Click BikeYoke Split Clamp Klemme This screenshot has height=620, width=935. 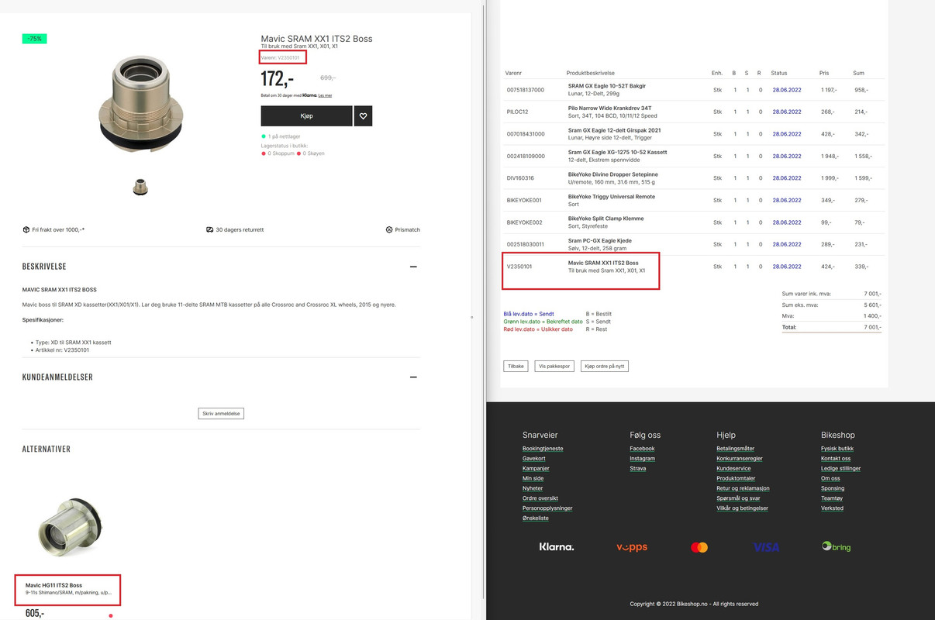tap(607, 219)
